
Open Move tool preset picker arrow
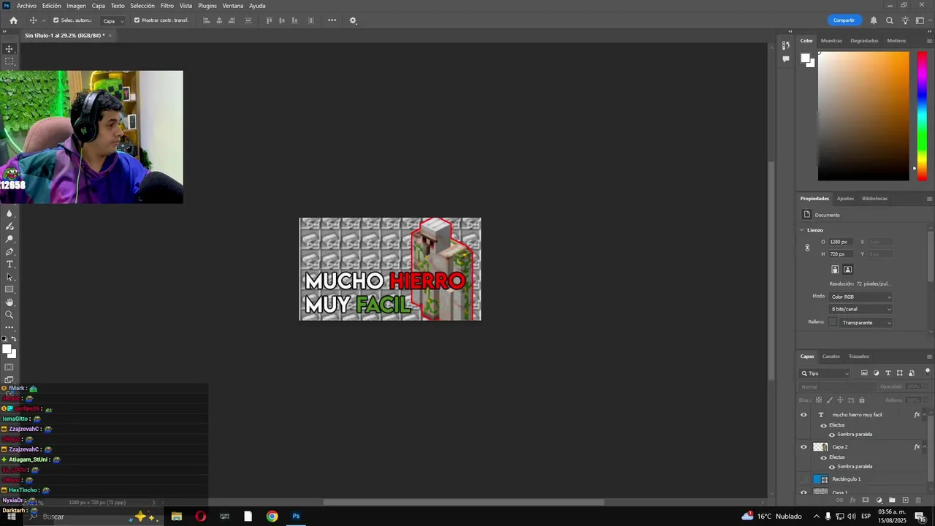[x=44, y=20]
